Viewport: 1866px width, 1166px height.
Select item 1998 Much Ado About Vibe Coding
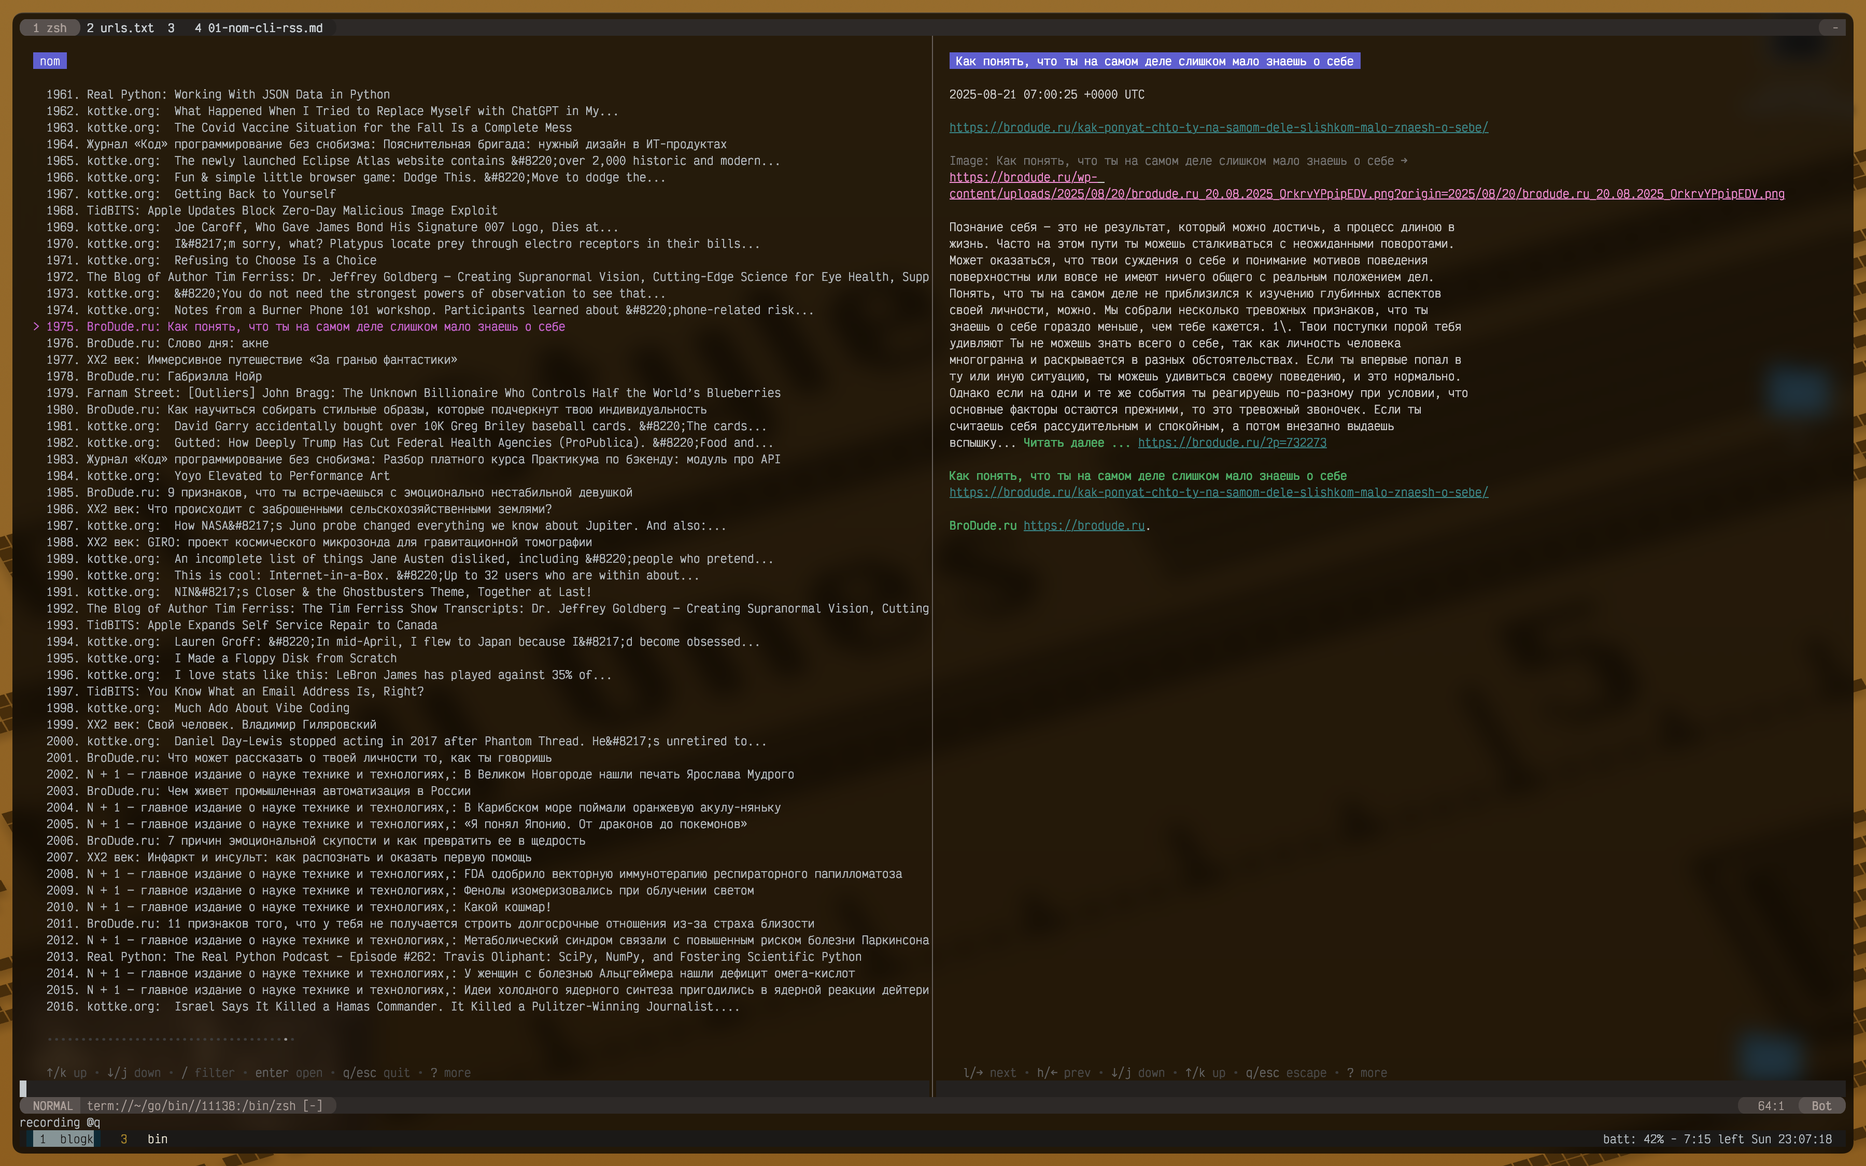[197, 708]
